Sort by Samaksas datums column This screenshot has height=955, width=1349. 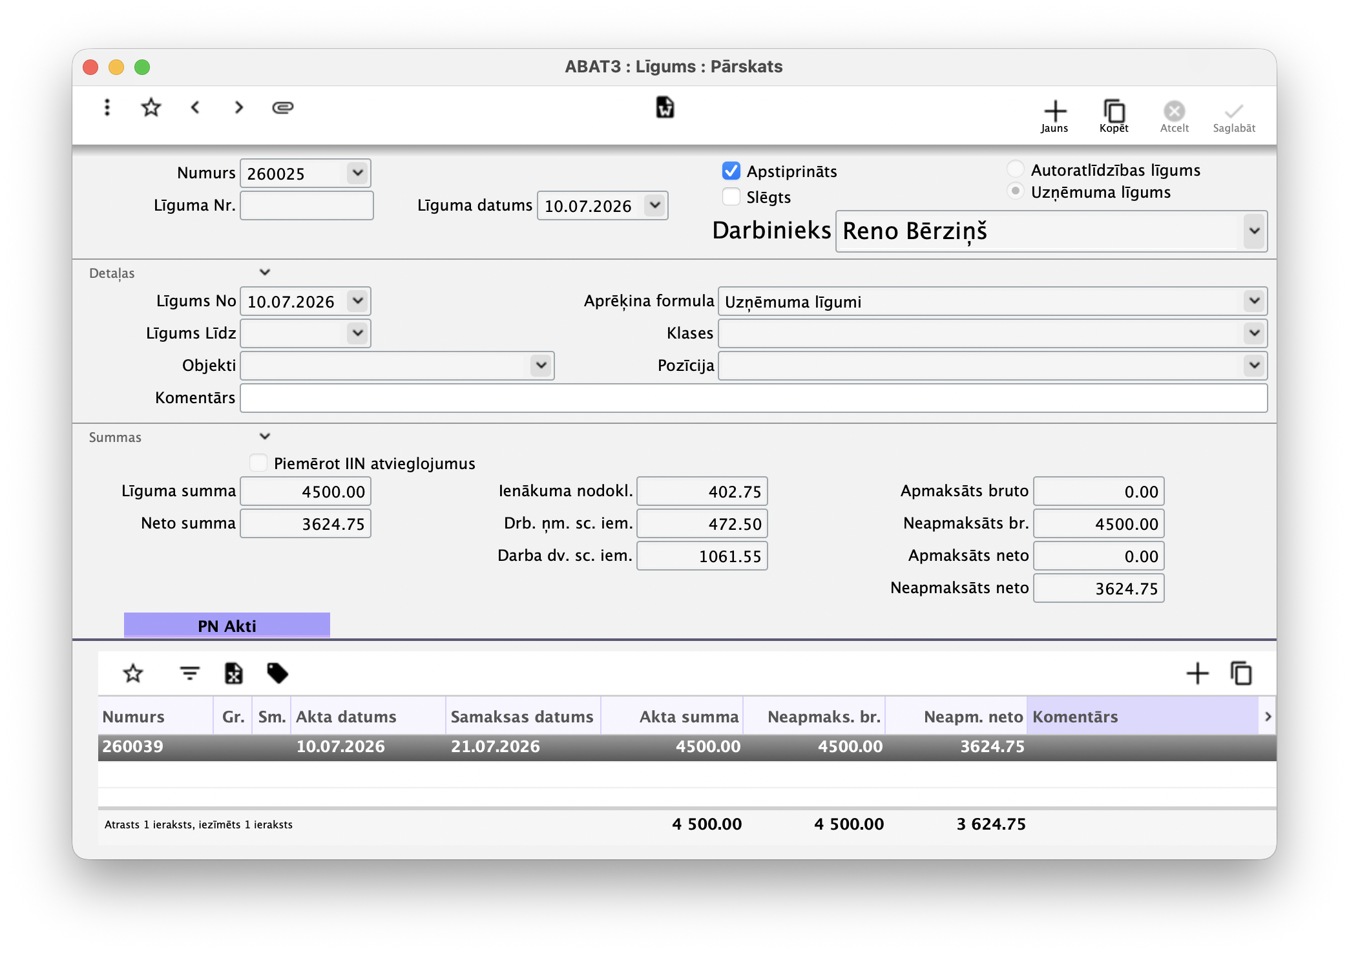pos(523,717)
